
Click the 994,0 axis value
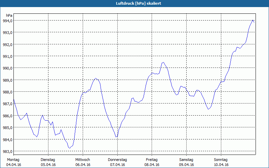click(7, 20)
